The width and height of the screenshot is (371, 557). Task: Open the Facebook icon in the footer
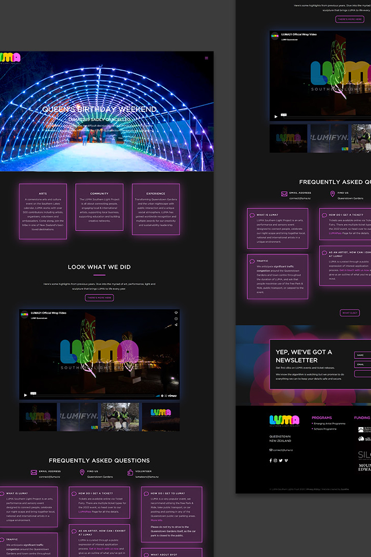(271, 460)
